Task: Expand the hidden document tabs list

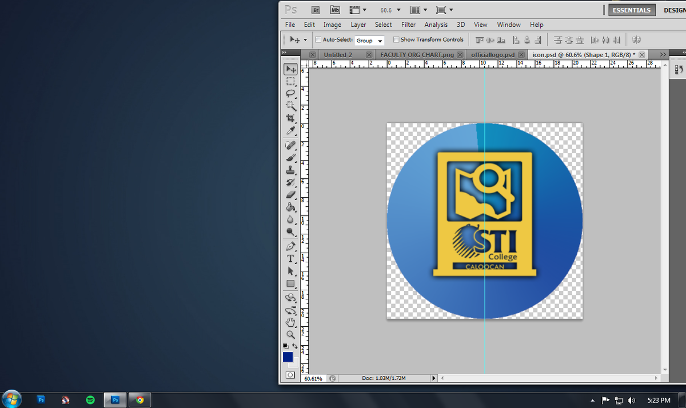Action: [663, 54]
